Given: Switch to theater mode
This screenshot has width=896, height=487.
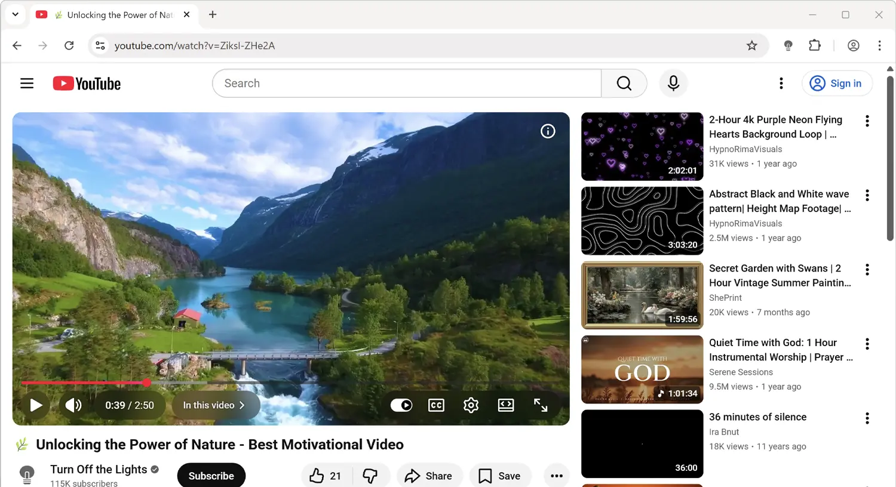Looking at the screenshot, I should [505, 405].
